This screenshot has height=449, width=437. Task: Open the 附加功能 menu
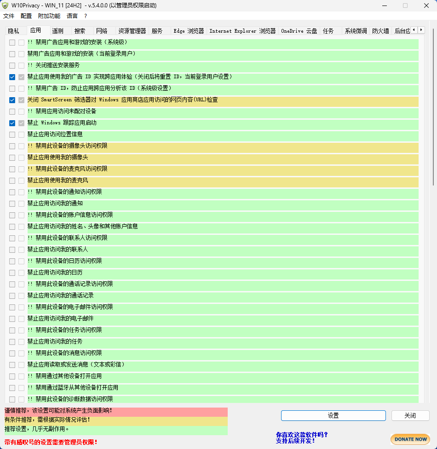[49, 16]
